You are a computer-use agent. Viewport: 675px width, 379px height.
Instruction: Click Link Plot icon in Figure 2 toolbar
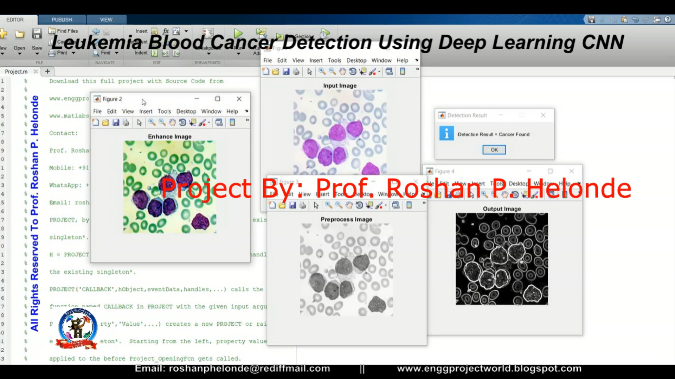[219, 122]
